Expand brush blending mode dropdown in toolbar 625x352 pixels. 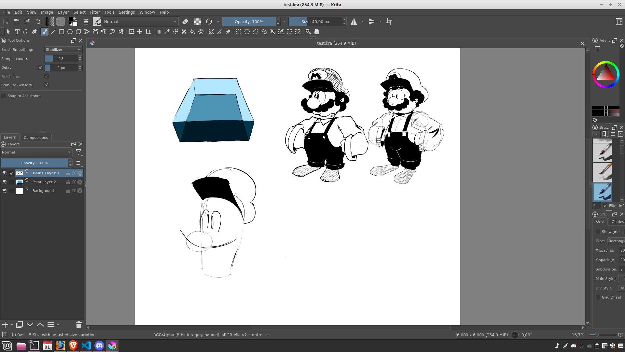tap(141, 22)
